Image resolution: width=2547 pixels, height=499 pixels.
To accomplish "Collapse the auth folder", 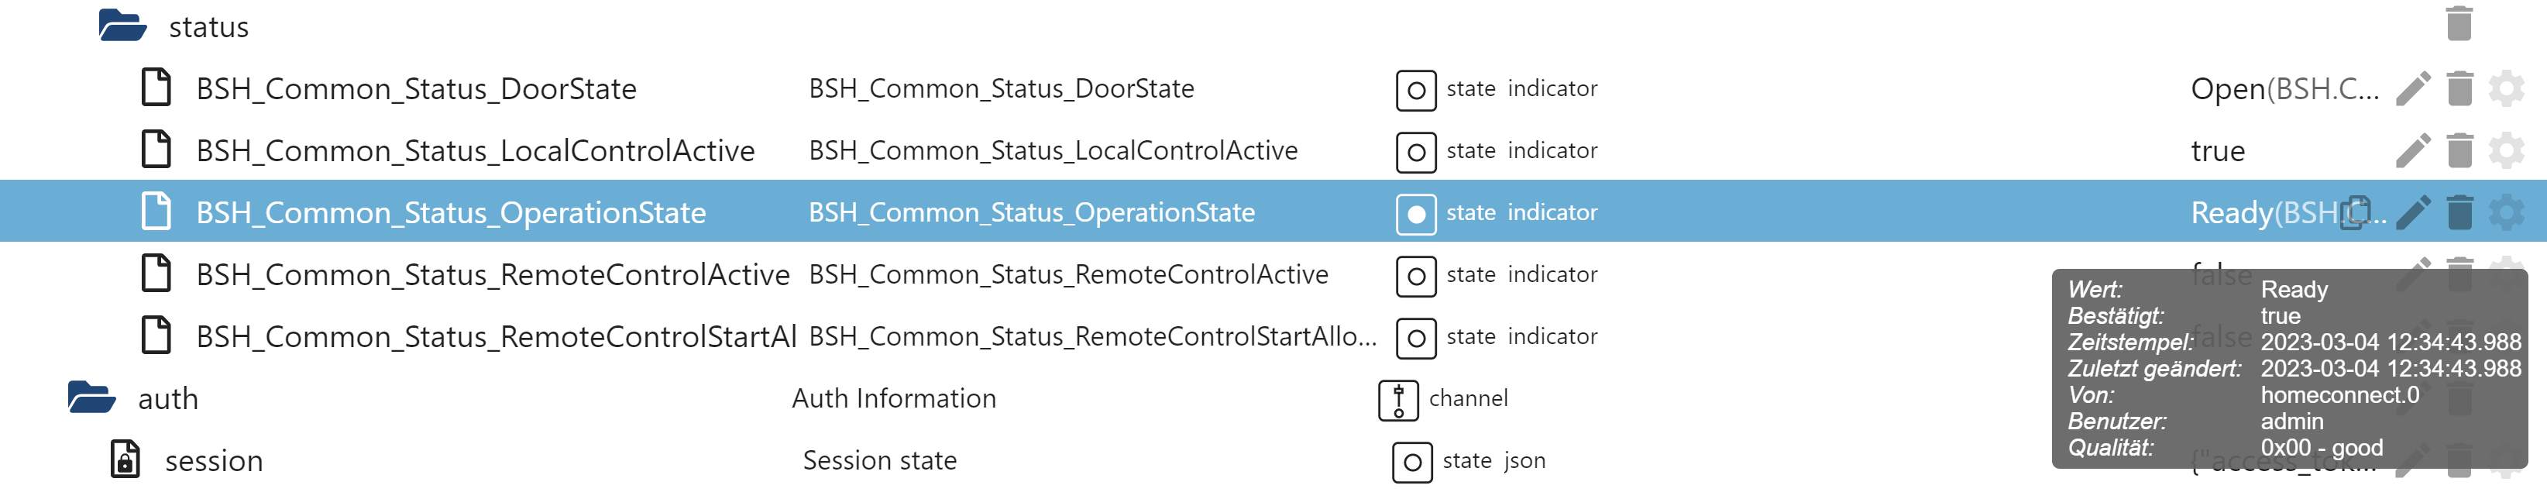I will coord(92,397).
